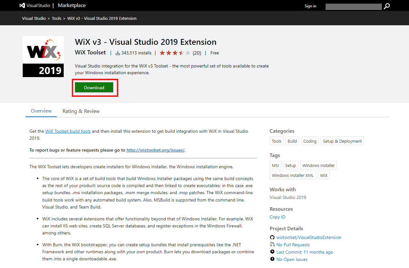Focus the Marketplace search field
Image resolution: width=409 pixels, height=268 pixels.
(x=354, y=6)
